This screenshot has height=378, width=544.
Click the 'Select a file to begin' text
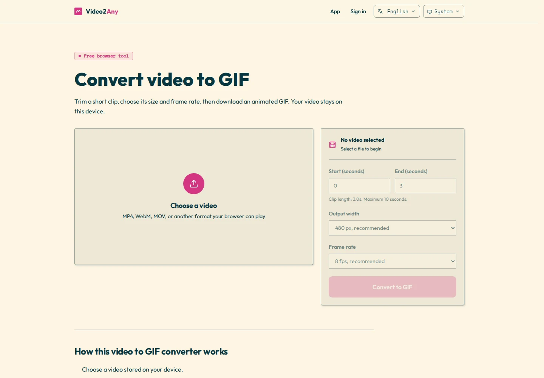[361, 149]
